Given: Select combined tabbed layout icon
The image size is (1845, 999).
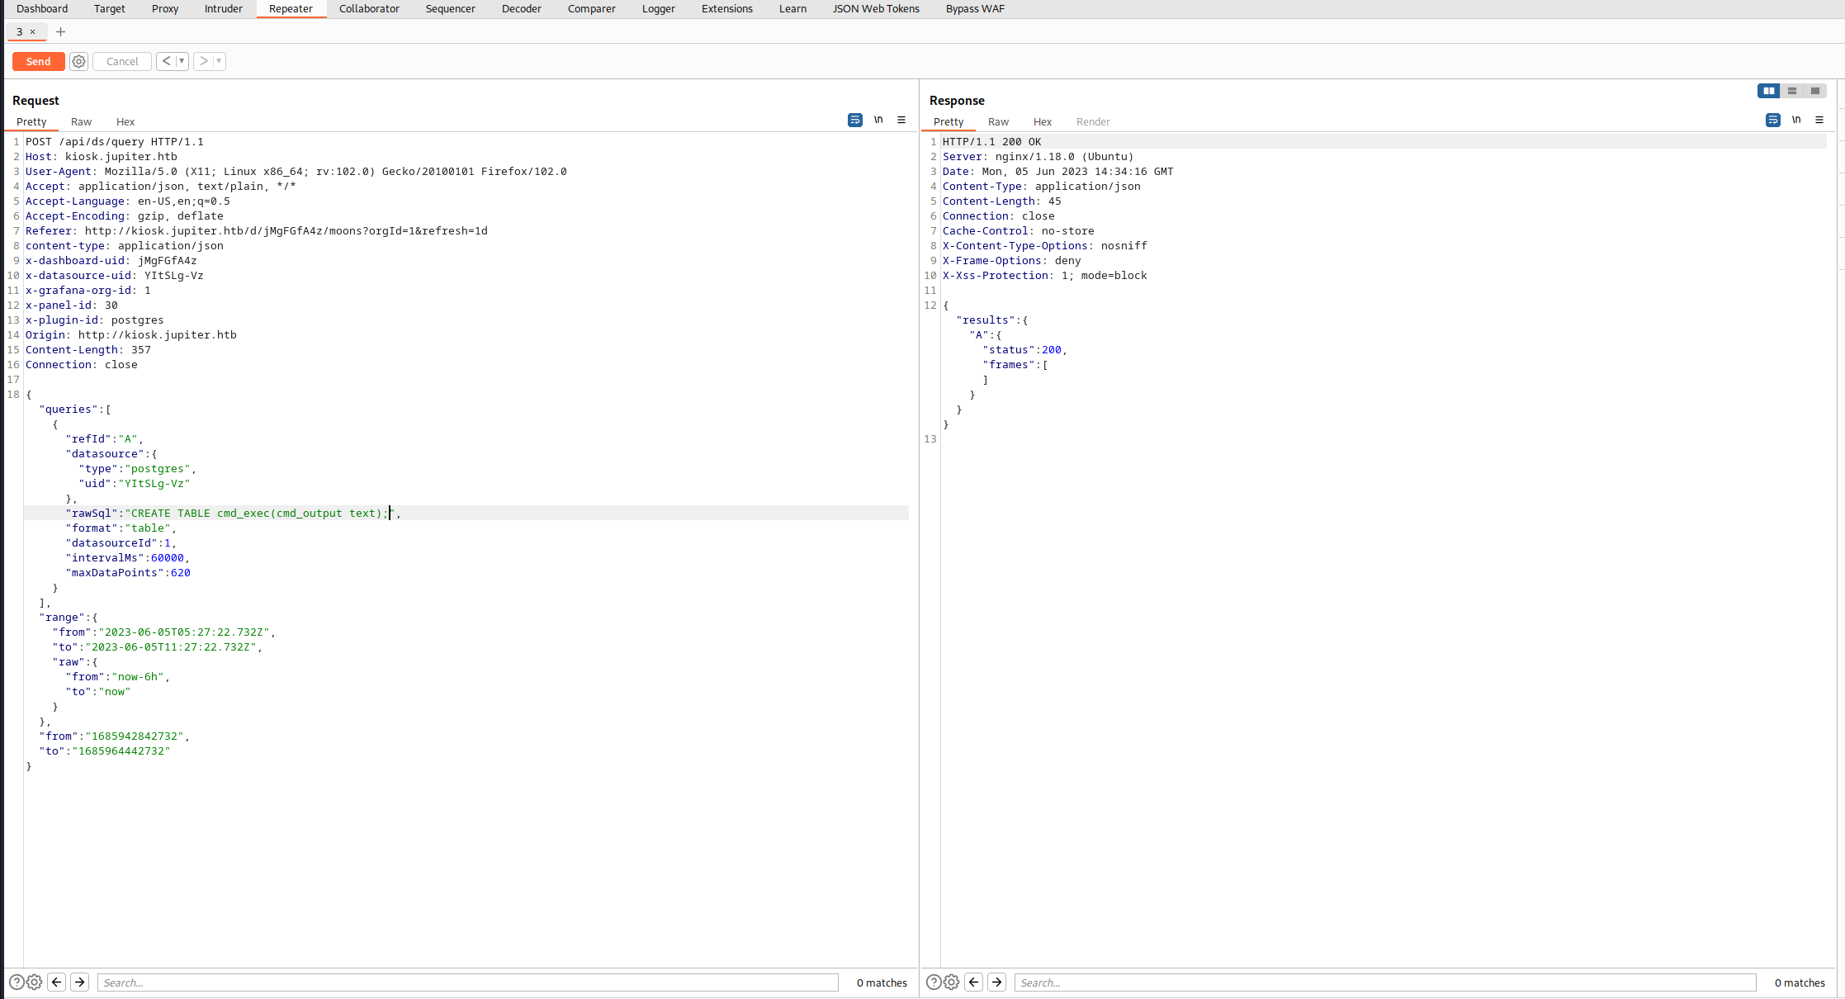Looking at the screenshot, I should [x=1814, y=91].
